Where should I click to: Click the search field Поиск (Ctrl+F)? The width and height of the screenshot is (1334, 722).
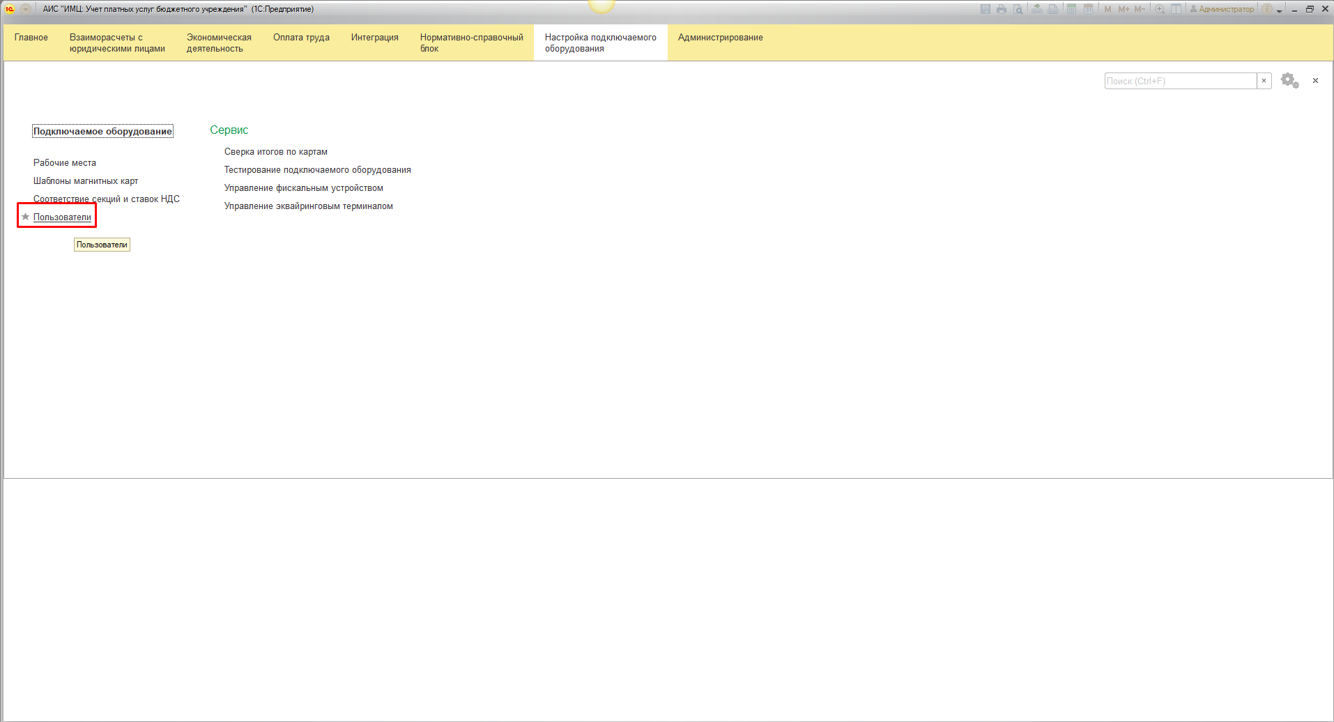(x=1180, y=81)
